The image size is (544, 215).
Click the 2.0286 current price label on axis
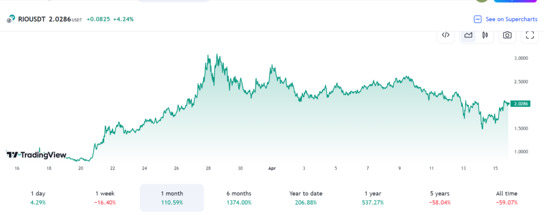click(x=518, y=104)
